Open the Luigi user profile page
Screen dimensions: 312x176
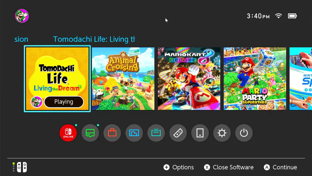click(22, 16)
